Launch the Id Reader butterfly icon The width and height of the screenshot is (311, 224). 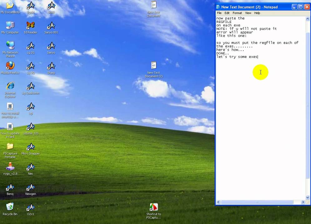[31, 27]
